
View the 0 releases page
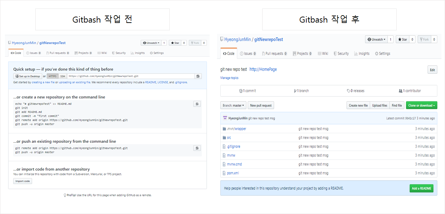coord(355,91)
